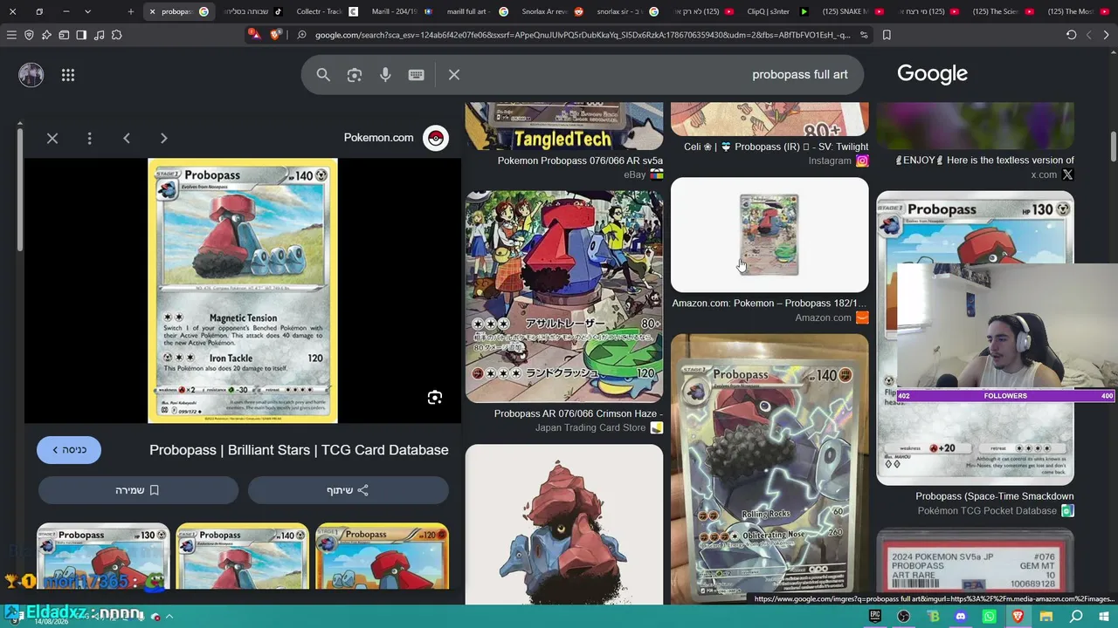This screenshot has width=1118, height=628.
Task: Clear the search query X button
Action: (x=454, y=75)
